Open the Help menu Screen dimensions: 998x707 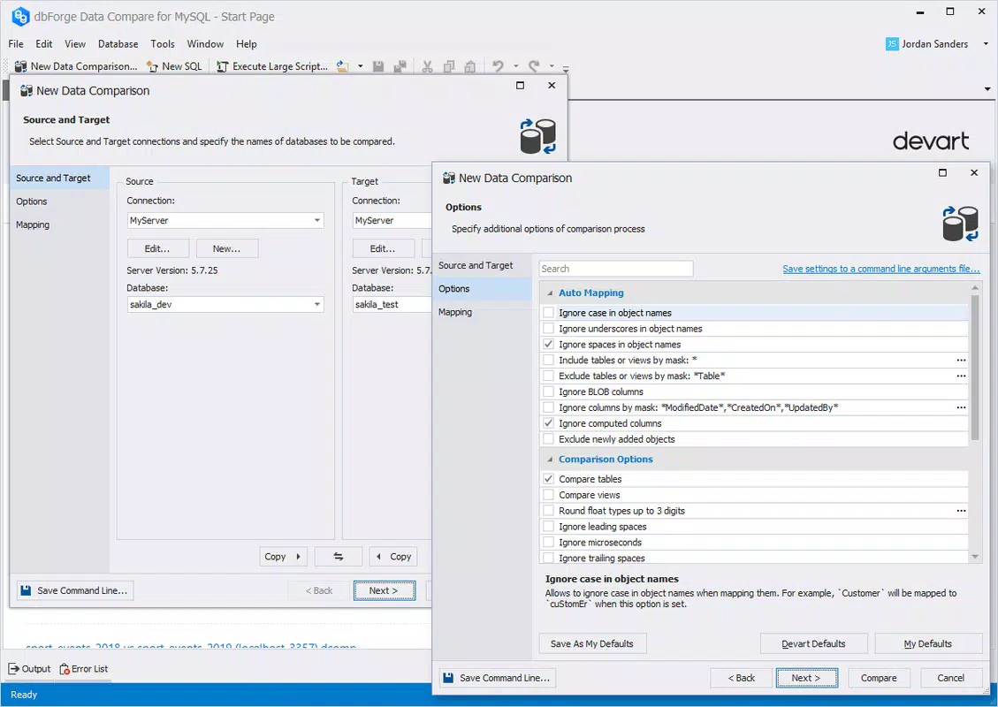coord(247,44)
